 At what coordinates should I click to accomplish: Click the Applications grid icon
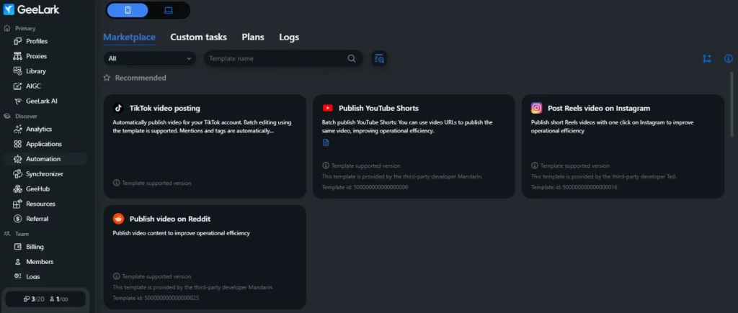click(x=17, y=145)
